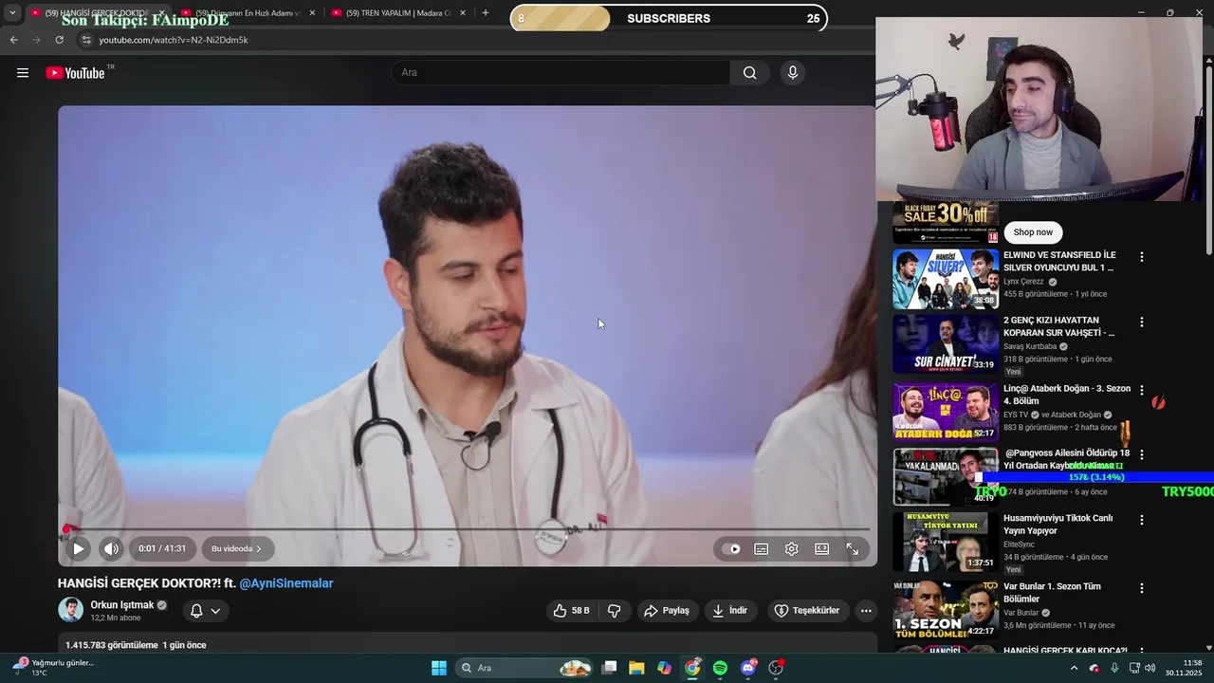The height and width of the screenshot is (683, 1214).
Task: Enter fullscreen mode in the player
Action: click(x=852, y=548)
